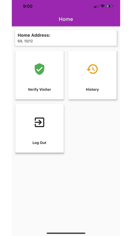Click the purple app header bar
Image resolution: width=132 pixels, height=236 pixels.
pyautogui.click(x=66, y=13)
